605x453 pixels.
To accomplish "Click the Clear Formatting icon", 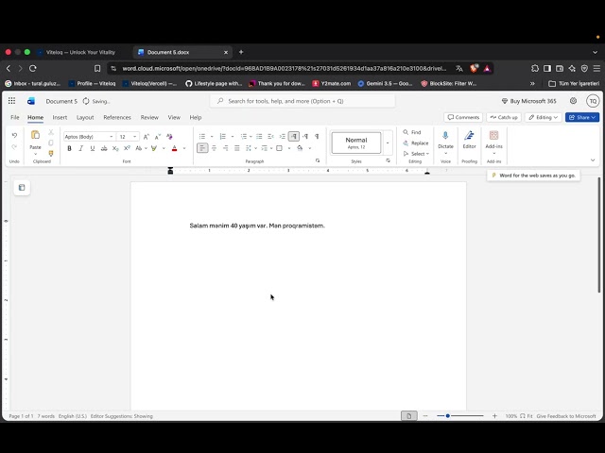I will (x=169, y=137).
